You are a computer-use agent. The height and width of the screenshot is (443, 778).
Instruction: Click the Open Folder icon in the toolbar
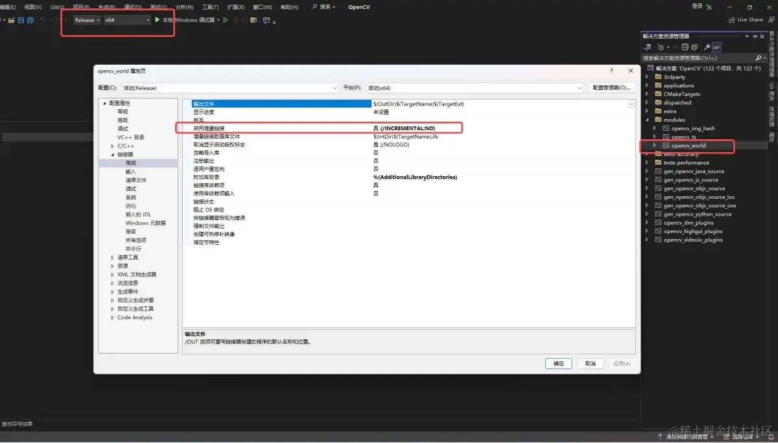(12, 20)
